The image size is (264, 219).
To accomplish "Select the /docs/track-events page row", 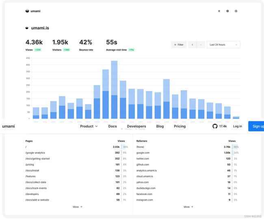I will click(x=77, y=188).
